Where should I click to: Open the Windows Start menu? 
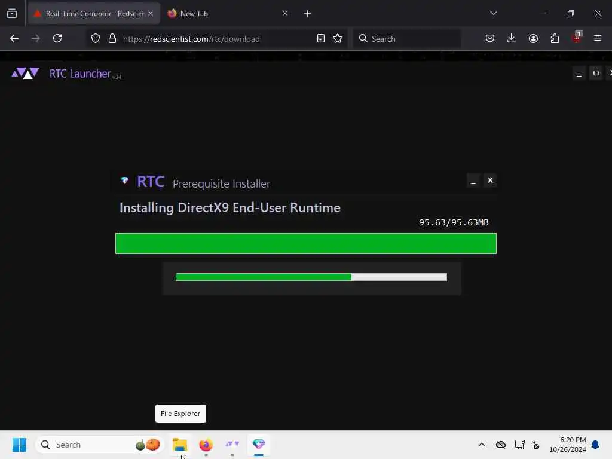click(20, 445)
